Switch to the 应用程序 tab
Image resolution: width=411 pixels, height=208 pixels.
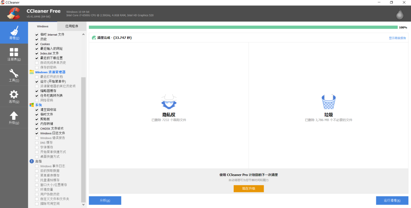pos(72,26)
